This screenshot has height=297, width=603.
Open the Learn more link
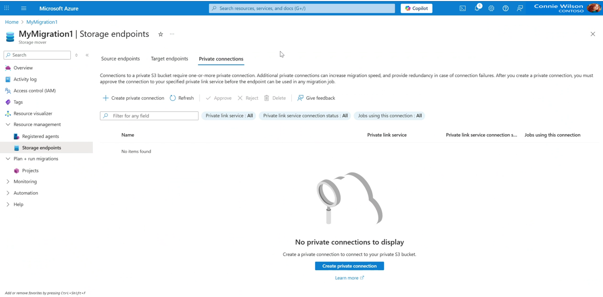[x=349, y=278]
